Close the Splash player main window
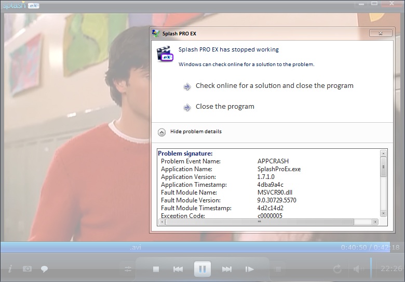 click(392, 4)
